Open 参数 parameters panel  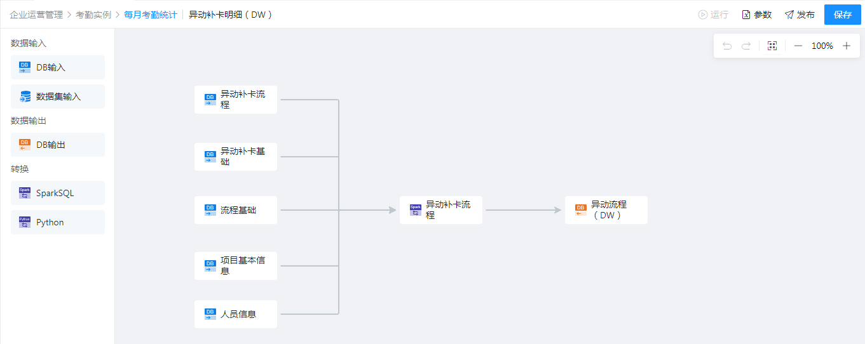[x=756, y=15]
